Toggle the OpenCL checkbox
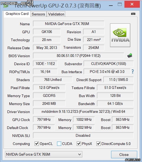The image size is (142, 162). 37,144
